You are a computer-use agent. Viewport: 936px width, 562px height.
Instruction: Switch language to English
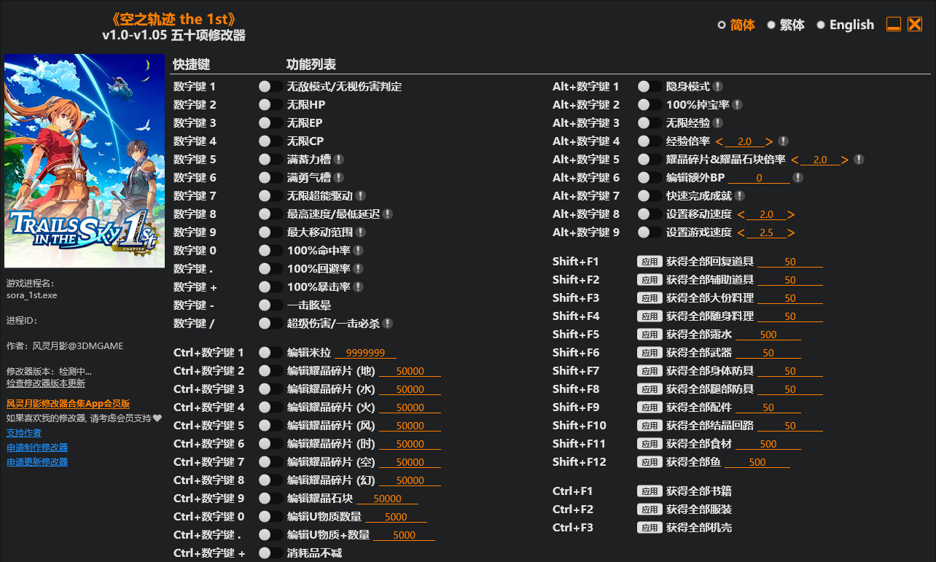pyautogui.click(x=821, y=25)
